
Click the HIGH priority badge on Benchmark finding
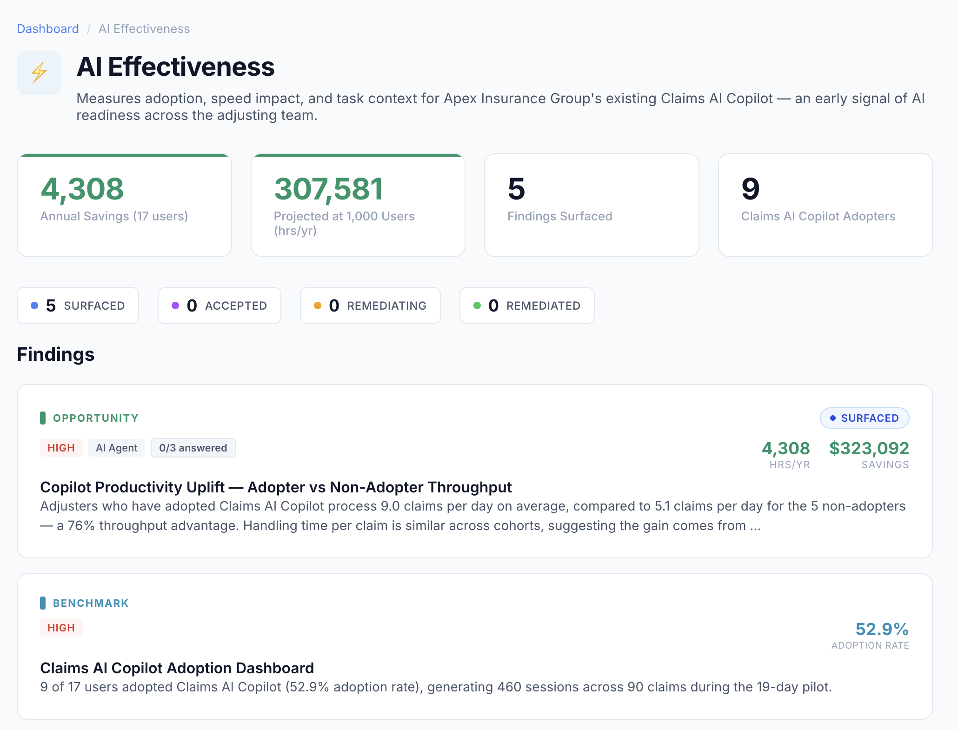coord(61,628)
